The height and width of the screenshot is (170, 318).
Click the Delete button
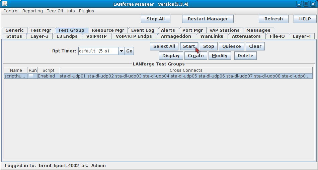245,56
